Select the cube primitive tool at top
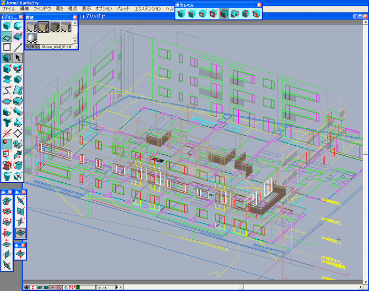The width and height of the screenshot is (369, 291). (x=7, y=26)
